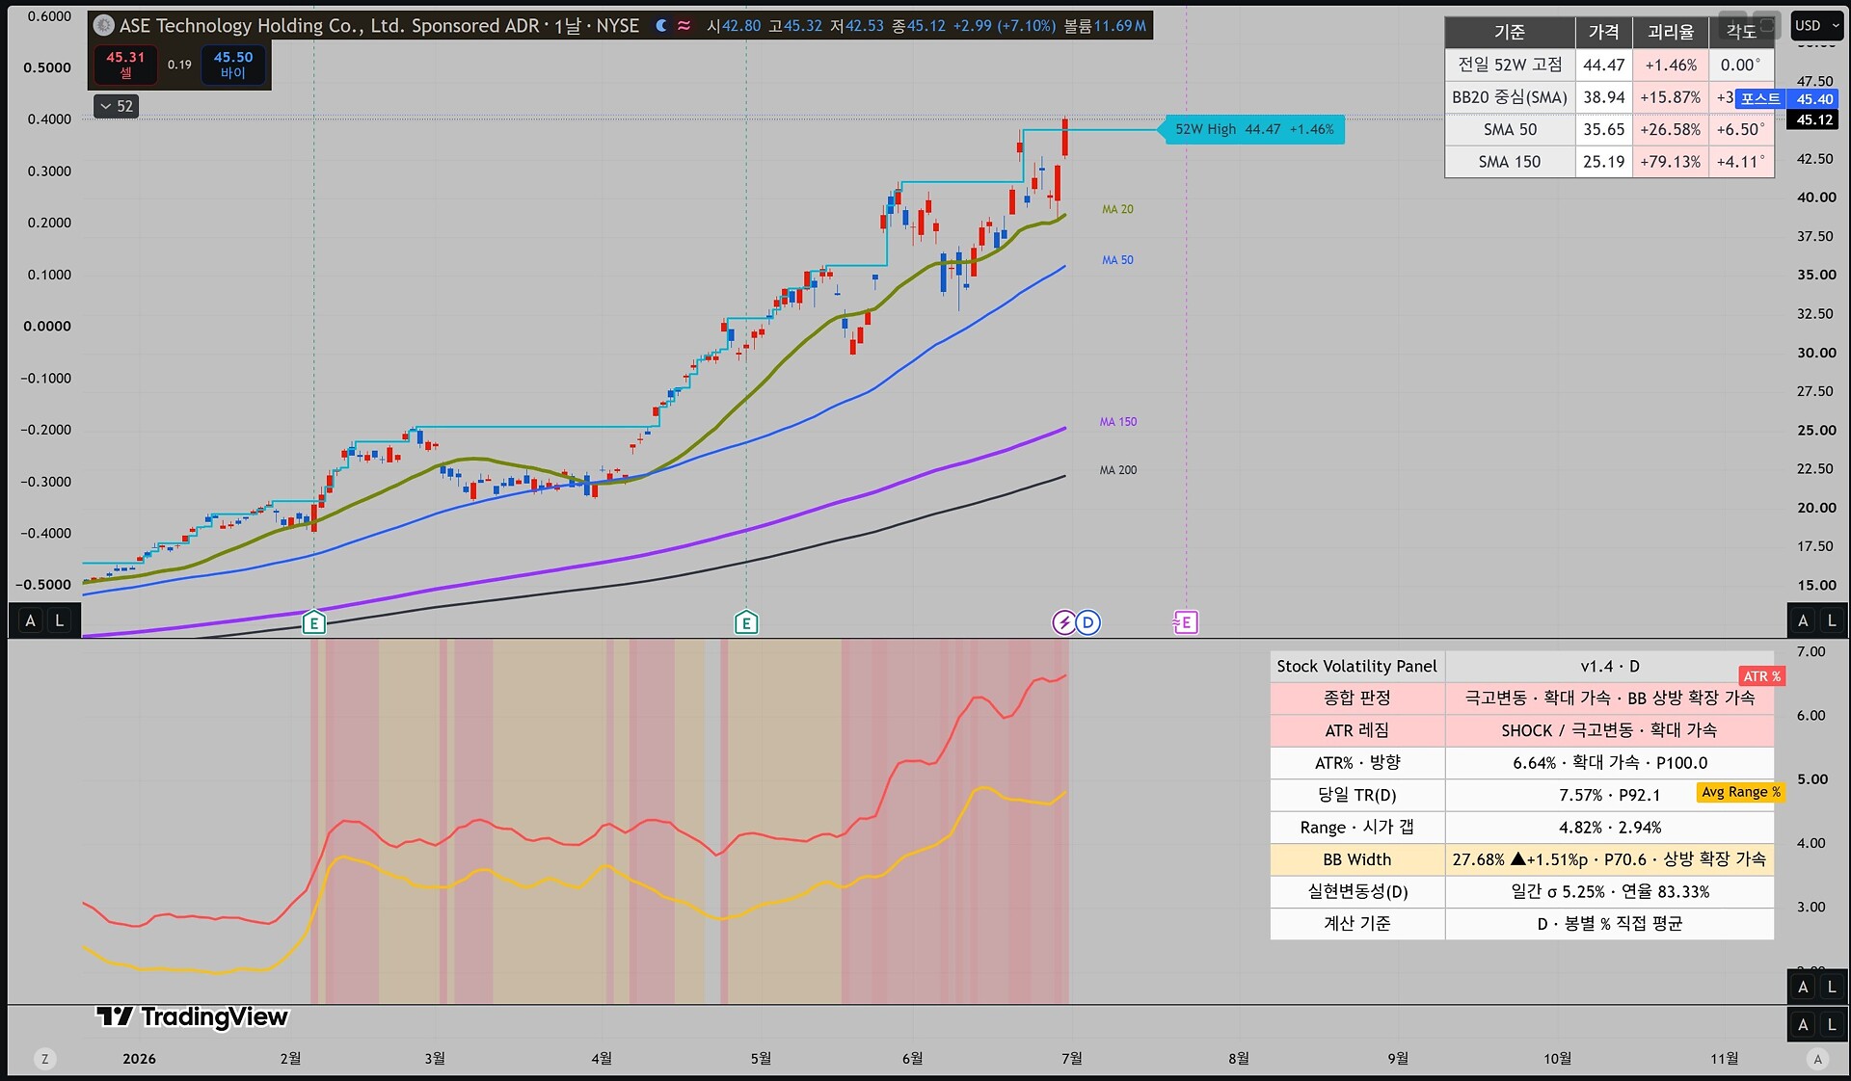Click the Range · 시가 갭 row label
Image resolution: width=1851 pixels, height=1081 pixels.
click(x=1357, y=827)
